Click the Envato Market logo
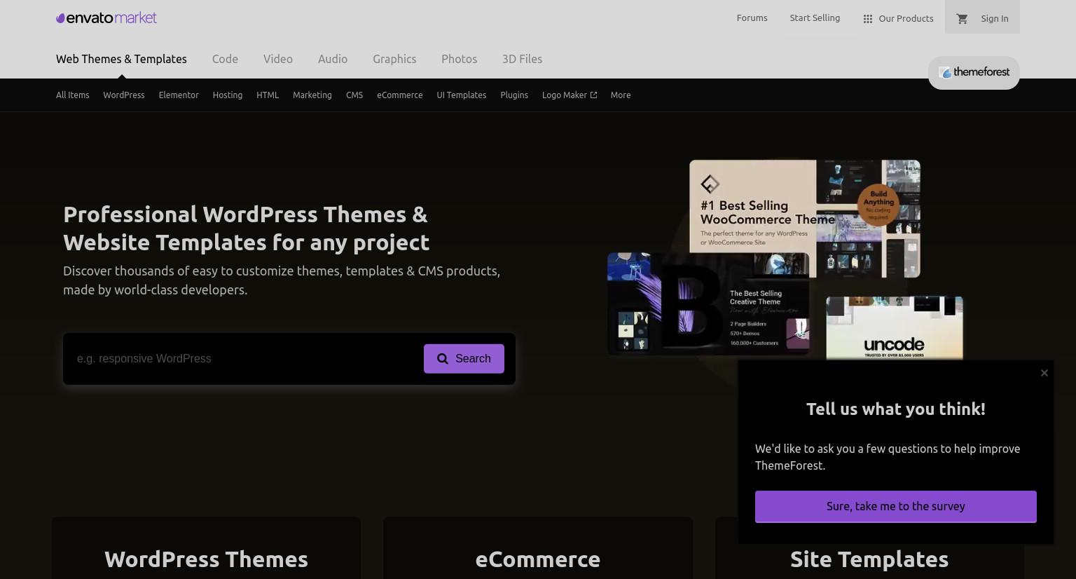The image size is (1076, 579). click(x=106, y=18)
